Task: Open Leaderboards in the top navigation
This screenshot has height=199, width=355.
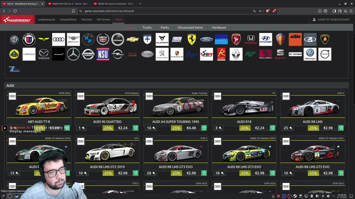Action: coord(47,20)
